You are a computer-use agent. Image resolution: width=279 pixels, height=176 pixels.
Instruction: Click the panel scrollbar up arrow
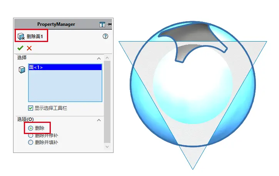(x=107, y=58)
